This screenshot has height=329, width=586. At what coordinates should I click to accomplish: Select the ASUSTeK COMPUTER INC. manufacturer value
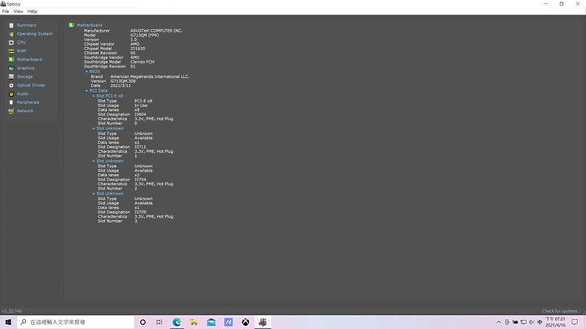(x=156, y=31)
